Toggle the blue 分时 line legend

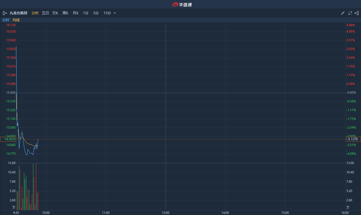(x=6, y=20)
